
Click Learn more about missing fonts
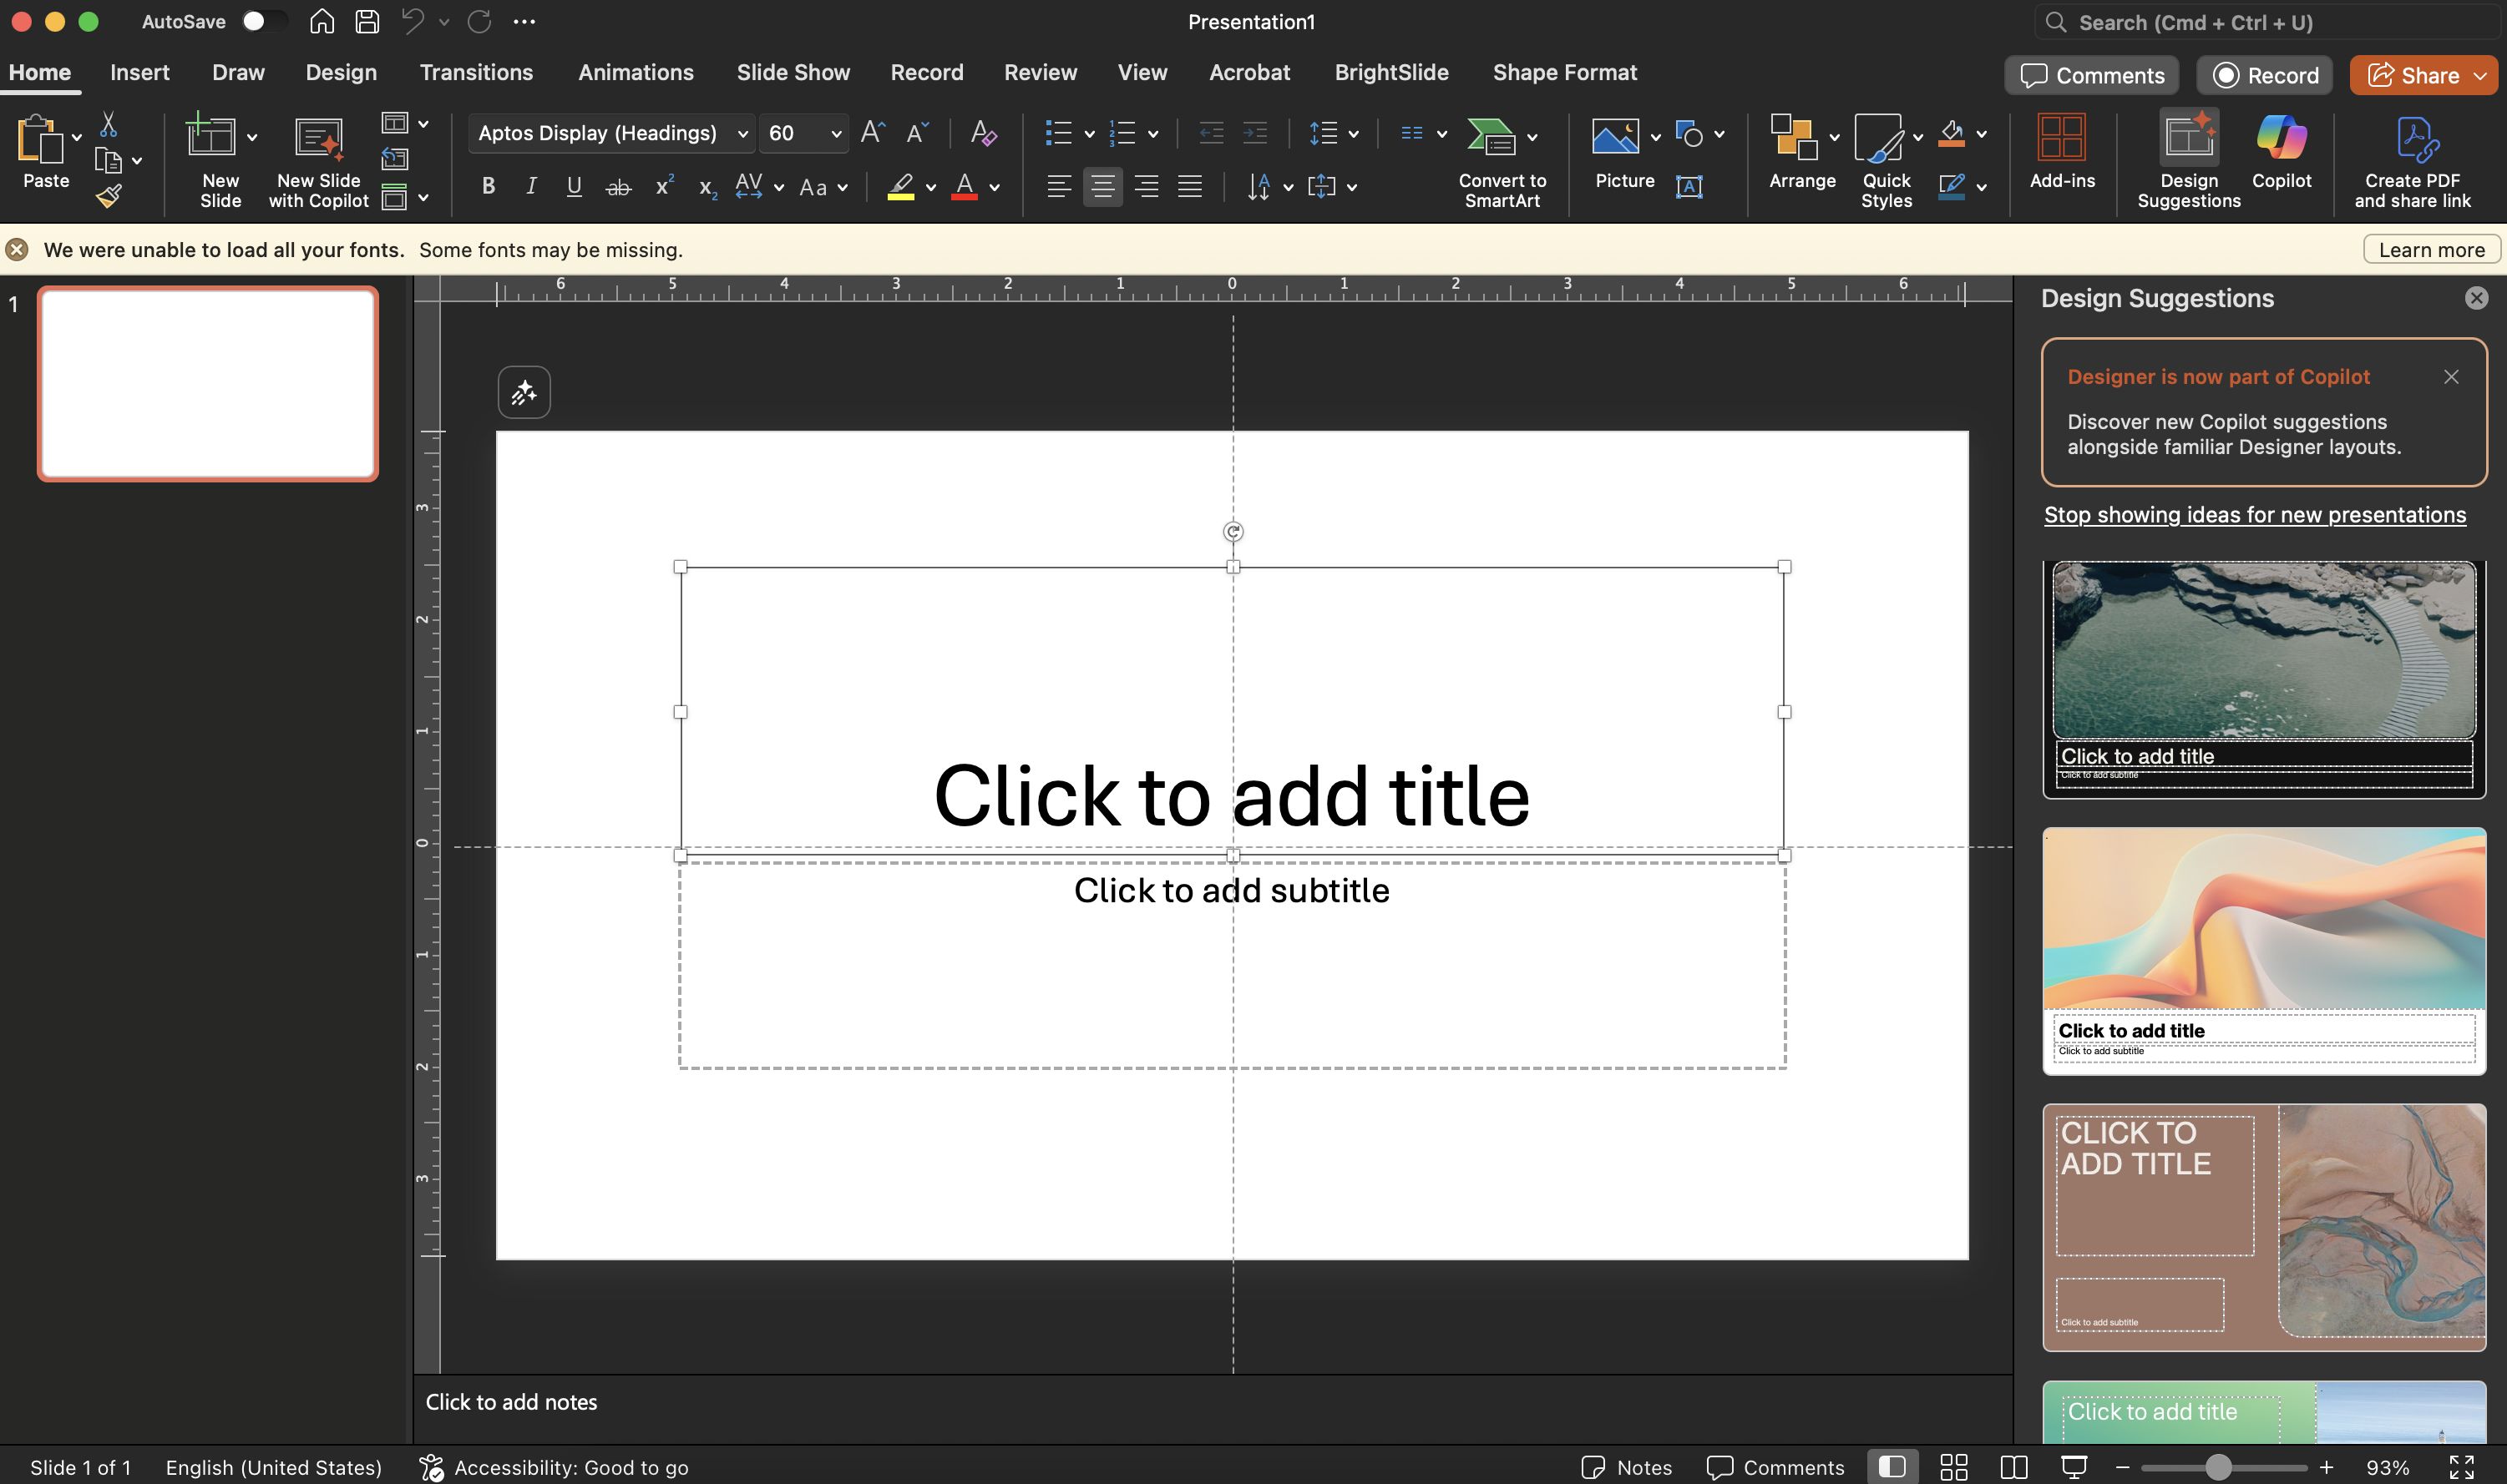pyautogui.click(x=2431, y=249)
